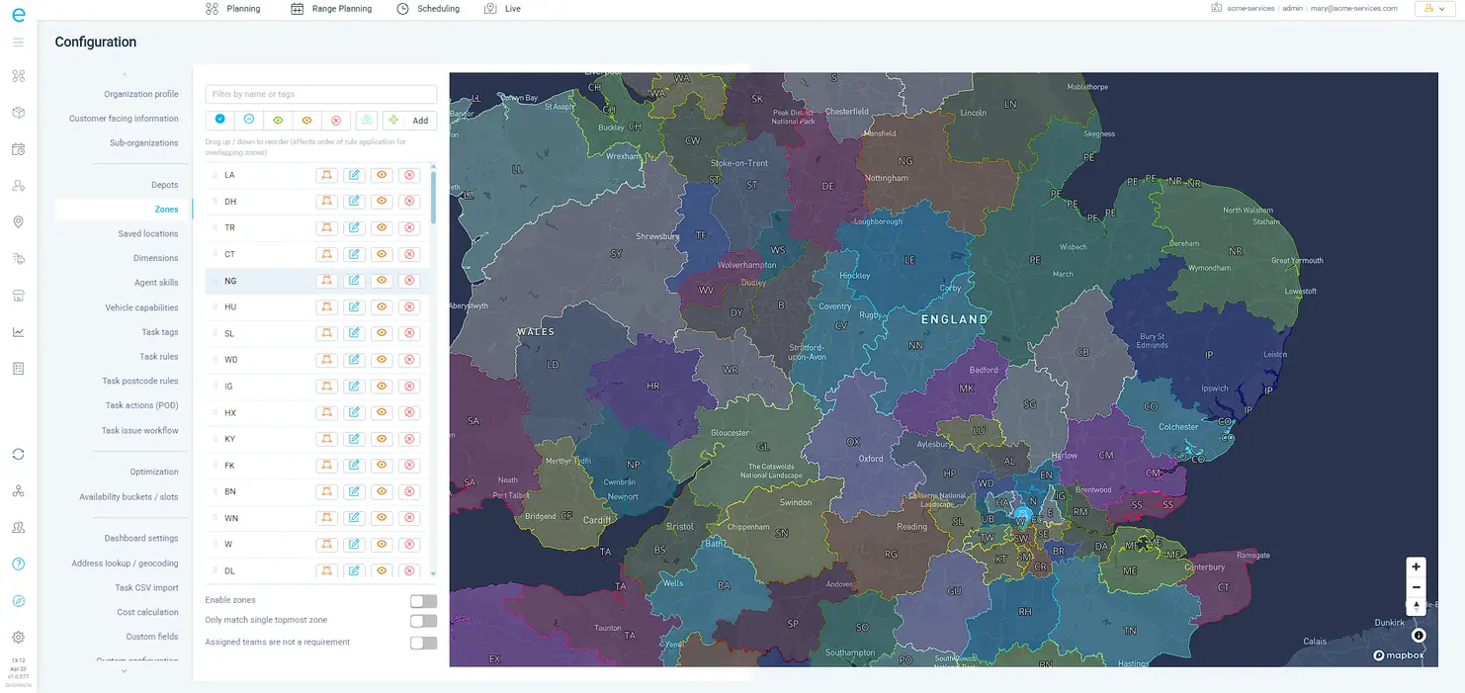
Task: Draw polygon for the LA zone
Action: (325, 175)
